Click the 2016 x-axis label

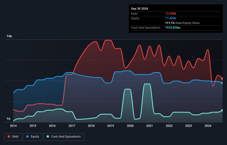pyautogui.click(x=52, y=126)
